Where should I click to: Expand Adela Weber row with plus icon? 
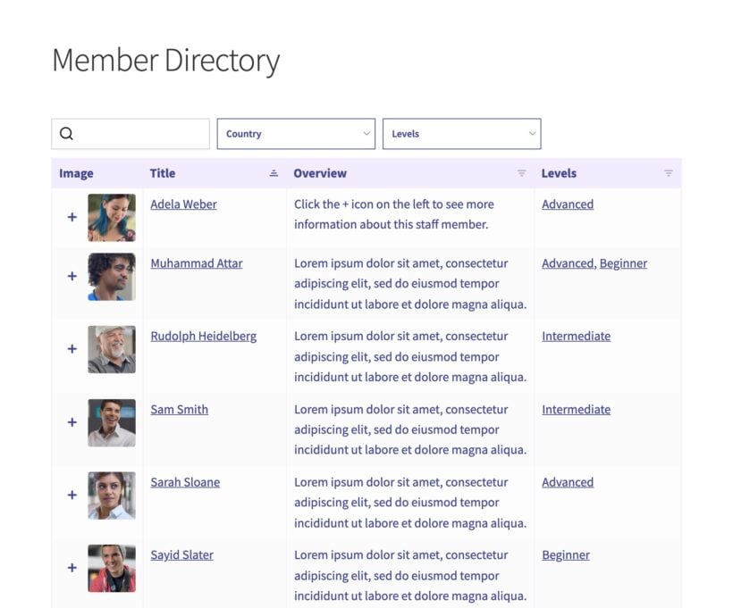click(x=72, y=217)
